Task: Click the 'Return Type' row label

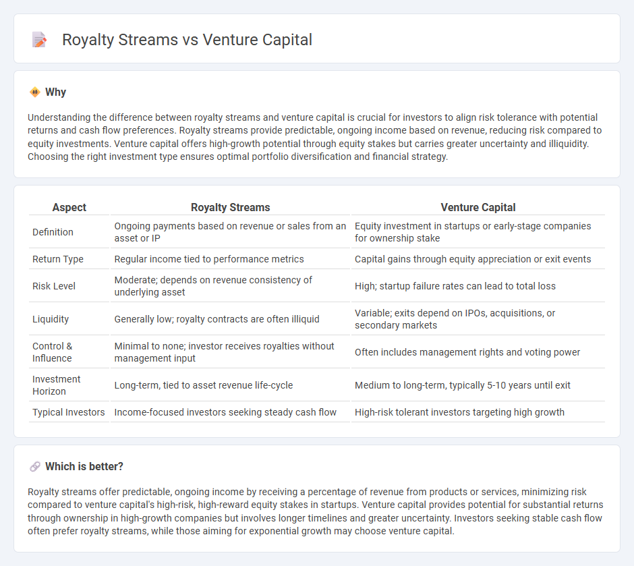Action: [x=58, y=259]
